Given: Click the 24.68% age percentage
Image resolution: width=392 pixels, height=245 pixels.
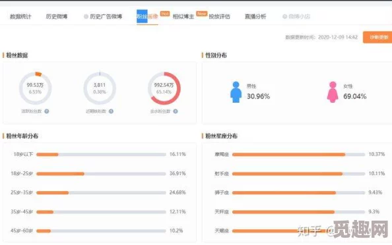Looking at the screenshot, I should click(x=178, y=192).
